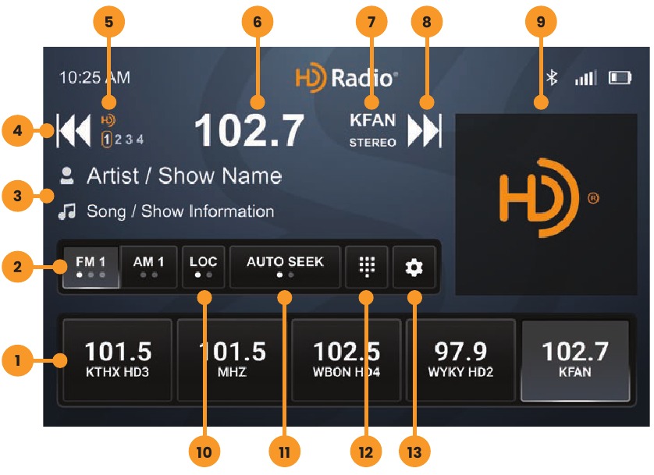Image resolution: width=654 pixels, height=475 pixels.
Task: Open the direct tune keypad
Action: (x=367, y=267)
